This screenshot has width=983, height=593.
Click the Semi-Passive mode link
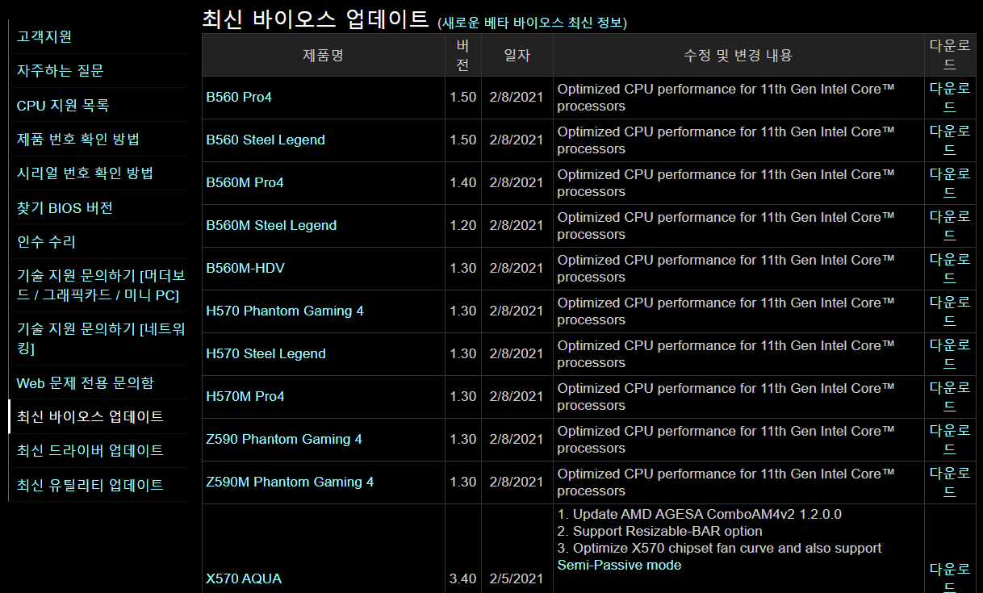click(x=619, y=565)
